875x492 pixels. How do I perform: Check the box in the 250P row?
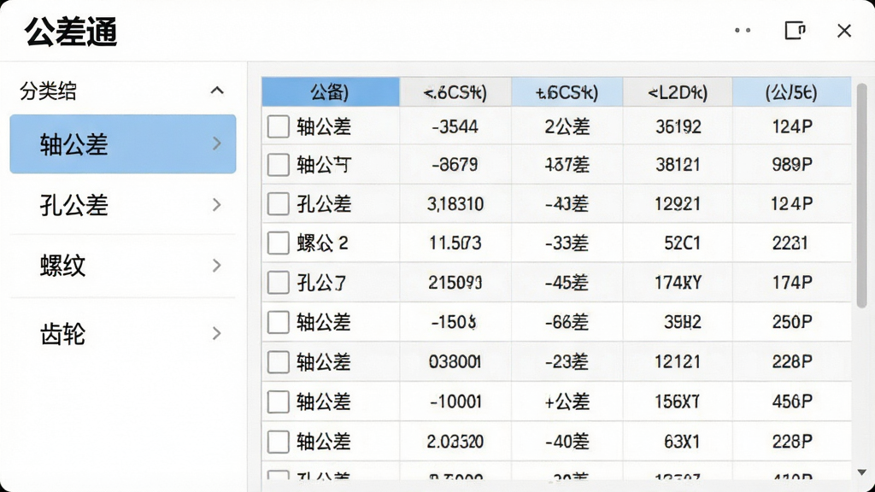[x=278, y=322]
